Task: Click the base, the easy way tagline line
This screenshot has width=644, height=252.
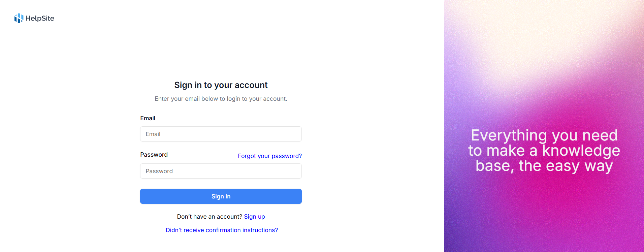Action: click(544, 166)
